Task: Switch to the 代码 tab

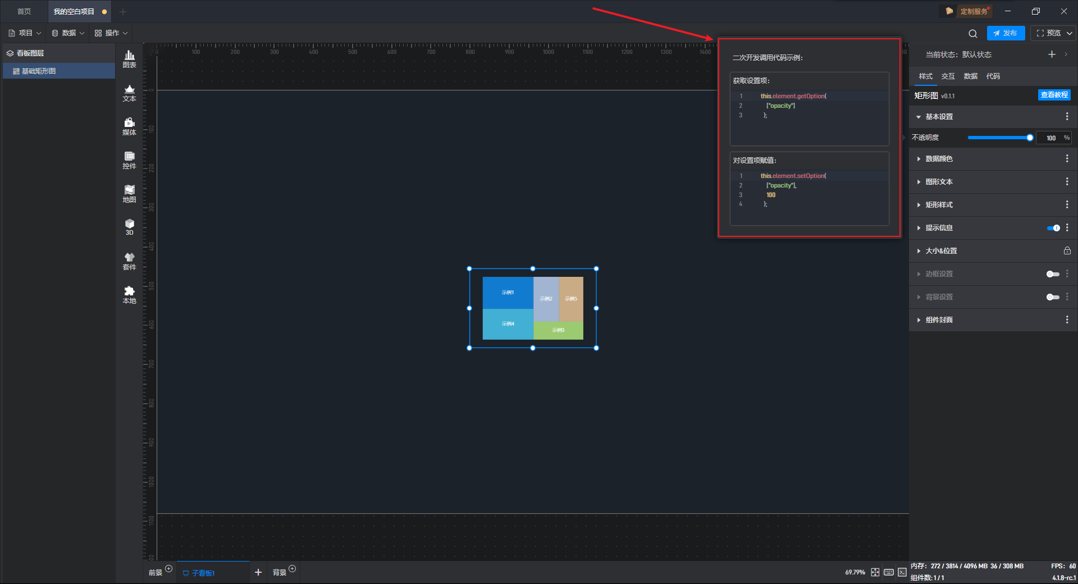Action: 993,76
